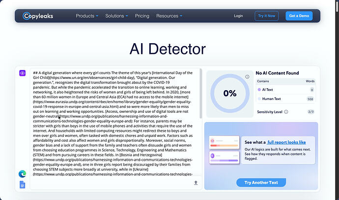Open the full report looks like link
Viewport: 339px width, 200px height.
tap(286, 142)
